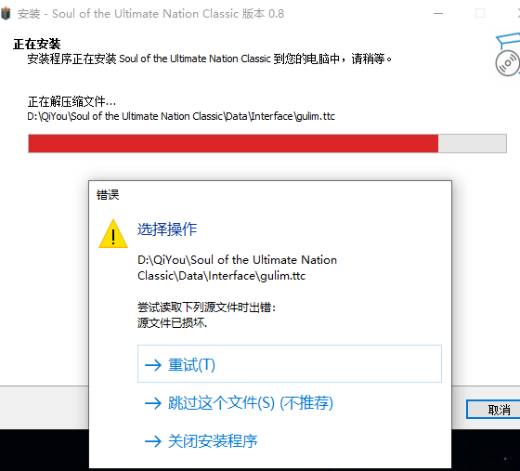This screenshot has height=471, width=520.
Task: Click the 选择操作 heading text
Action: point(167,229)
